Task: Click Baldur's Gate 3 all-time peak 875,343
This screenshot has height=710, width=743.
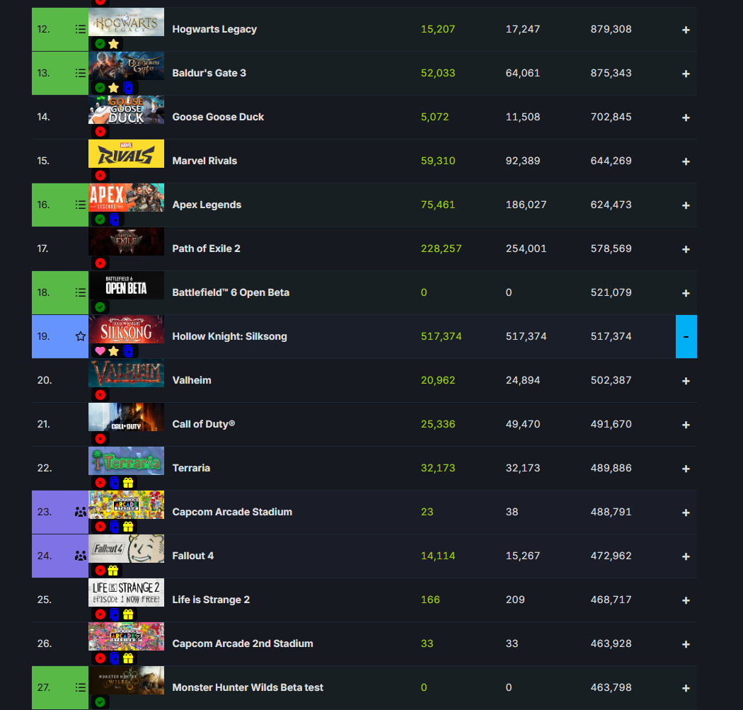Action: (x=611, y=73)
